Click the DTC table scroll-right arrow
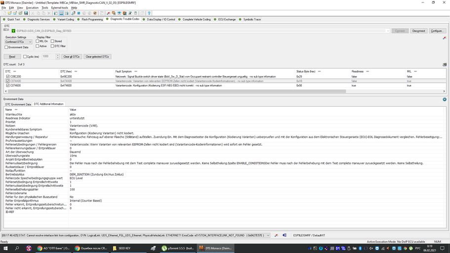The height and width of the screenshot is (253, 450). (x=444, y=91)
